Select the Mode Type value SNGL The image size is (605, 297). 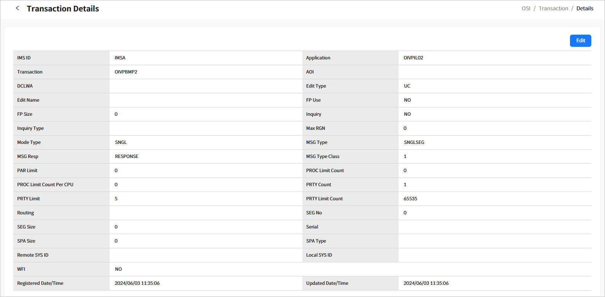[x=121, y=142]
